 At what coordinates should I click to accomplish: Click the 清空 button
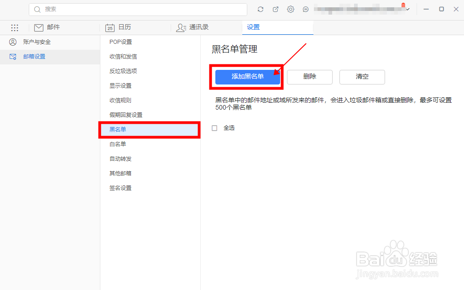[362, 77]
